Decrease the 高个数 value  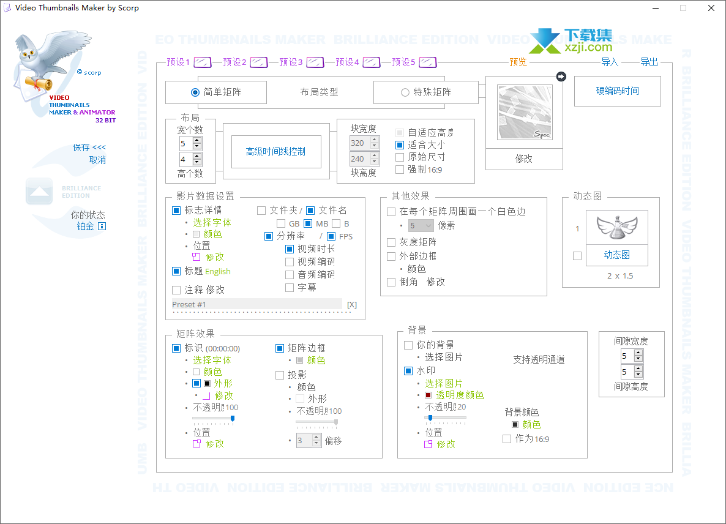coord(197,162)
